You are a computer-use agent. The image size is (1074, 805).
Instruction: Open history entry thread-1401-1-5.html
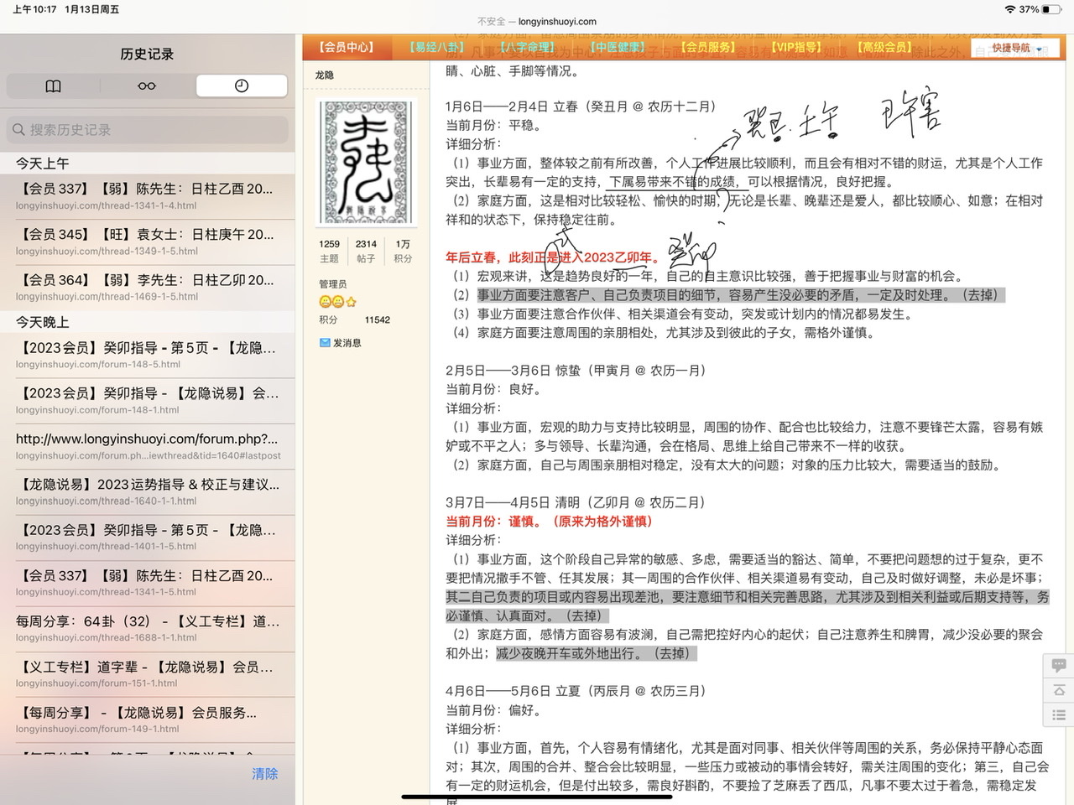[148, 538]
